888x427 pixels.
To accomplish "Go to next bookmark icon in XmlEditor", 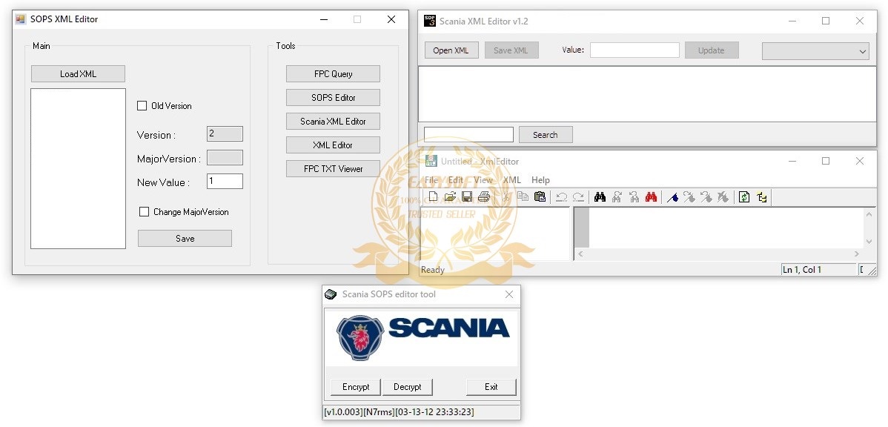I will coord(689,197).
